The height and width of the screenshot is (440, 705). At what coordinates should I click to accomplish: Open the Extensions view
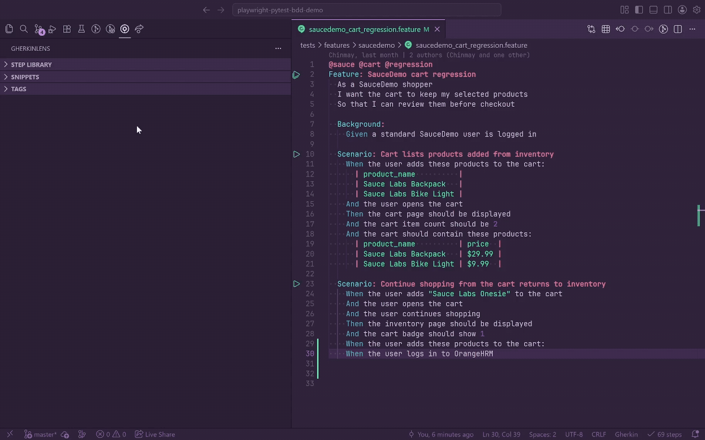click(67, 29)
